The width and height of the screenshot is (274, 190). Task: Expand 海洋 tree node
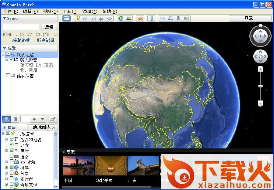tap(6, 167)
